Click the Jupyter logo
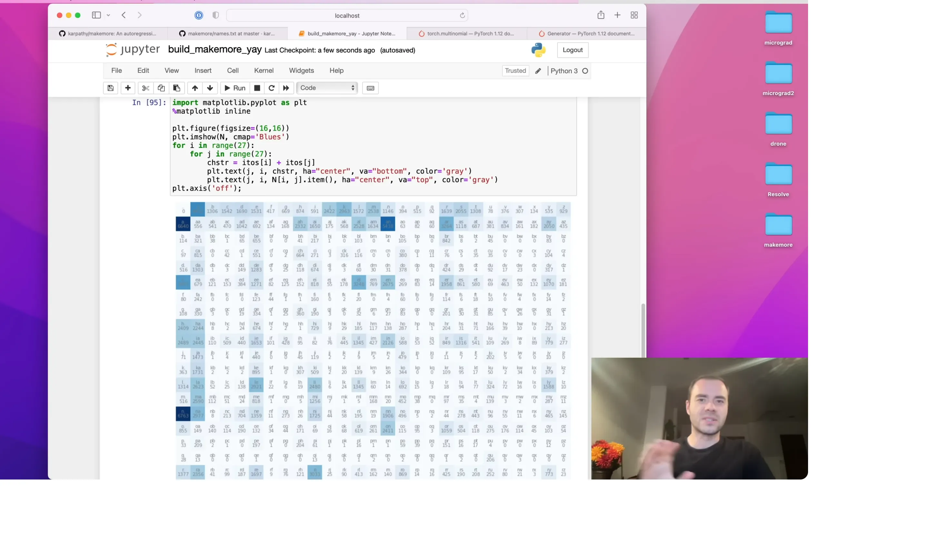This screenshot has height=533, width=948. (x=133, y=50)
